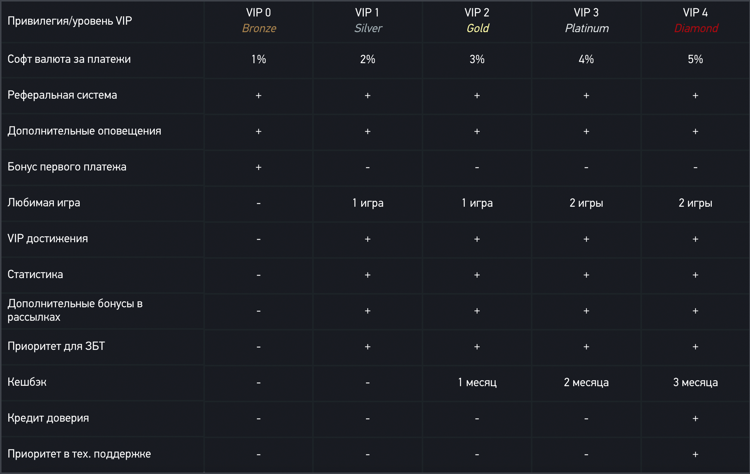
Task: Click the 'Кредит доверия' row label
Action: pos(48,418)
